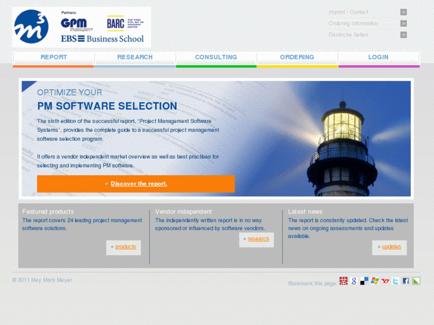Click the Vendor independent heading
Image resolution: width=434 pixels, height=325 pixels.
pyautogui.click(x=183, y=212)
